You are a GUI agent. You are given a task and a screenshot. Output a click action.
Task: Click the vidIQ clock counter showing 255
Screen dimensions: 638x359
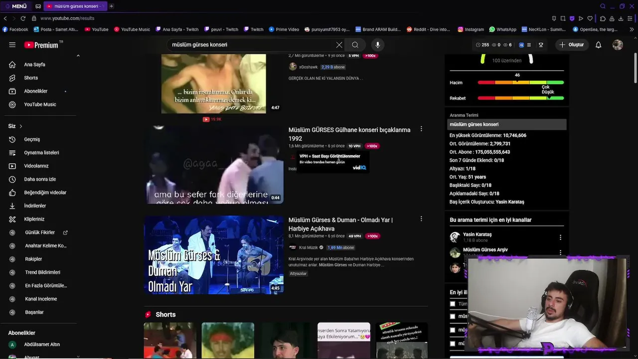point(482,45)
